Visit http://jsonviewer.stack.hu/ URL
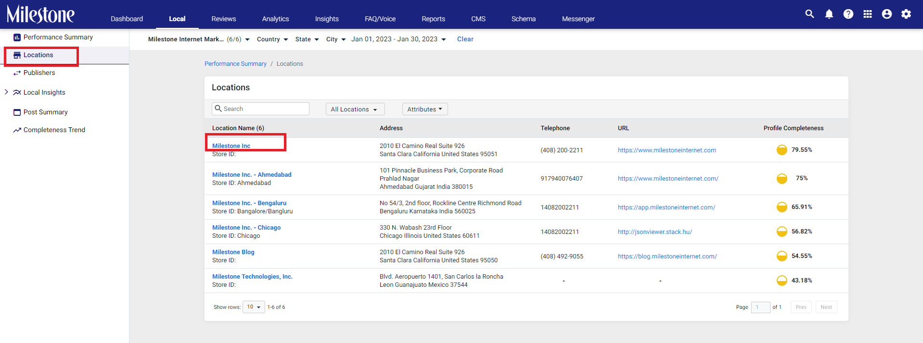923x343 pixels. (x=655, y=232)
